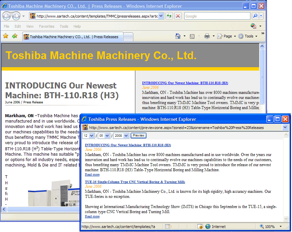
Task: Click the June 2006 / Press Release text
Action: (24, 102)
